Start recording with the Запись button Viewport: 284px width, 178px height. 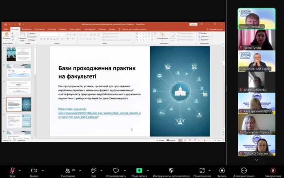[222, 171]
